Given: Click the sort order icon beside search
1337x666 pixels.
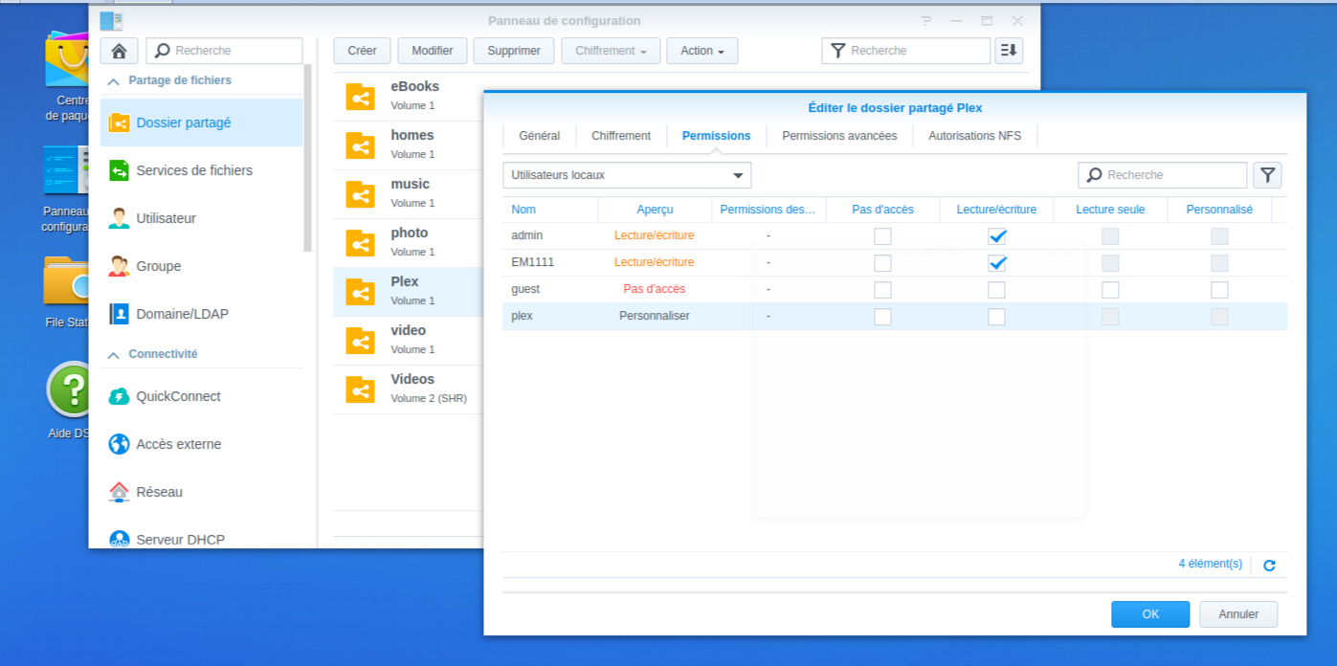Looking at the screenshot, I should pos(1009,51).
